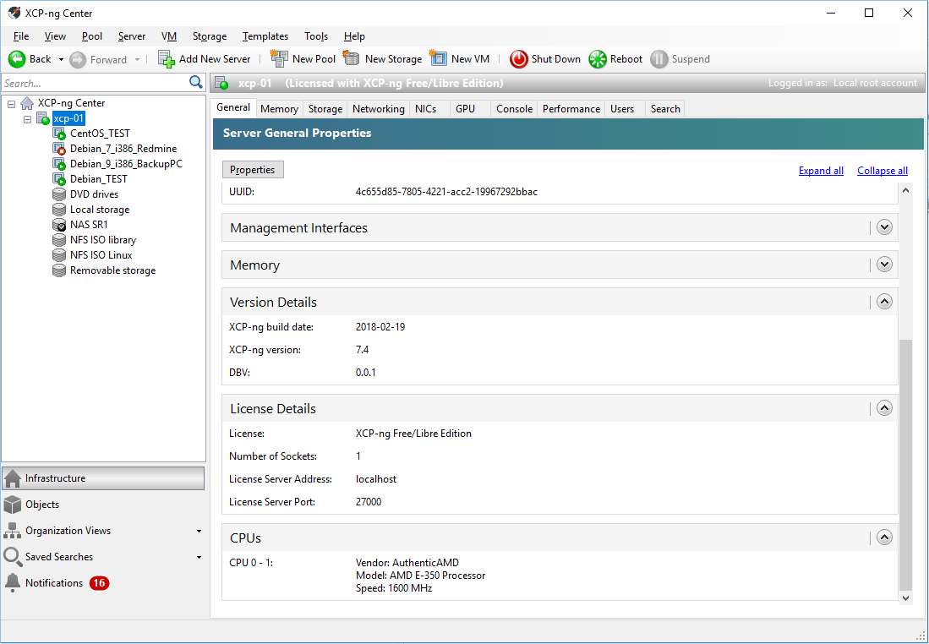The image size is (929, 644).
Task: Switch to the Console tab
Action: pos(514,109)
